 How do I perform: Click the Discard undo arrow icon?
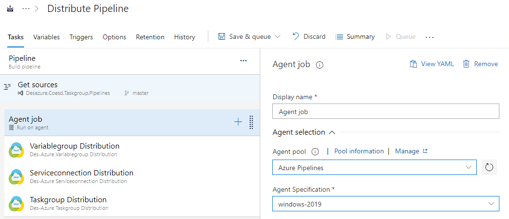click(296, 36)
